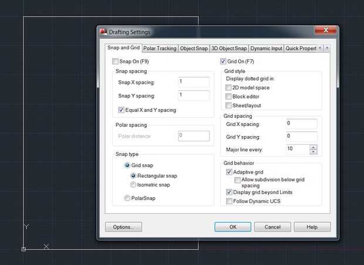Click the Polar distance field

pyautogui.click(x=194, y=136)
